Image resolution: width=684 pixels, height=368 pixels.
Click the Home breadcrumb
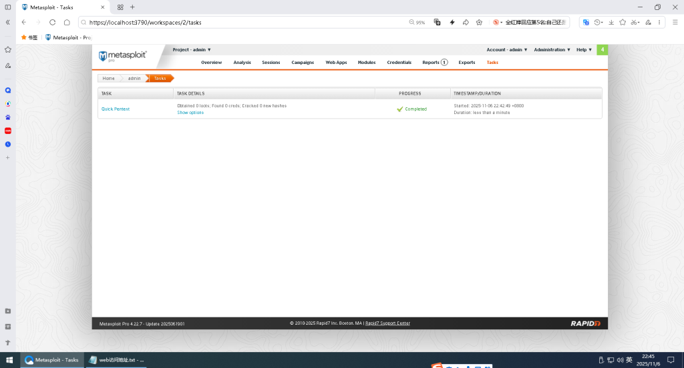(108, 79)
